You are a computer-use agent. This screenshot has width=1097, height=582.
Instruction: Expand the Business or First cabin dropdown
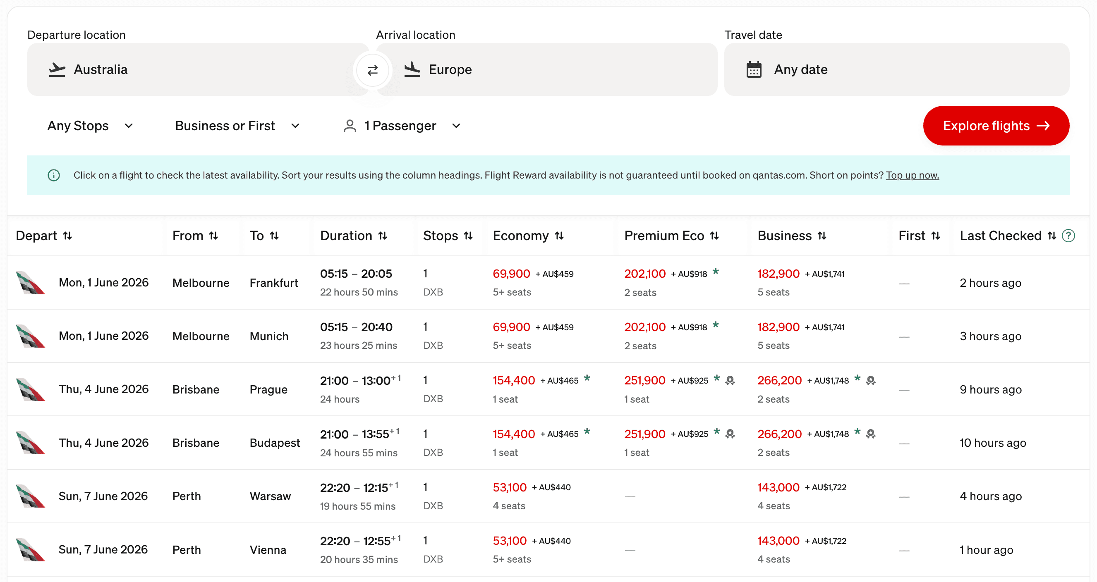pyautogui.click(x=237, y=126)
